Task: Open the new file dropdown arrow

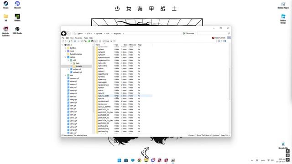Action: point(66,41)
